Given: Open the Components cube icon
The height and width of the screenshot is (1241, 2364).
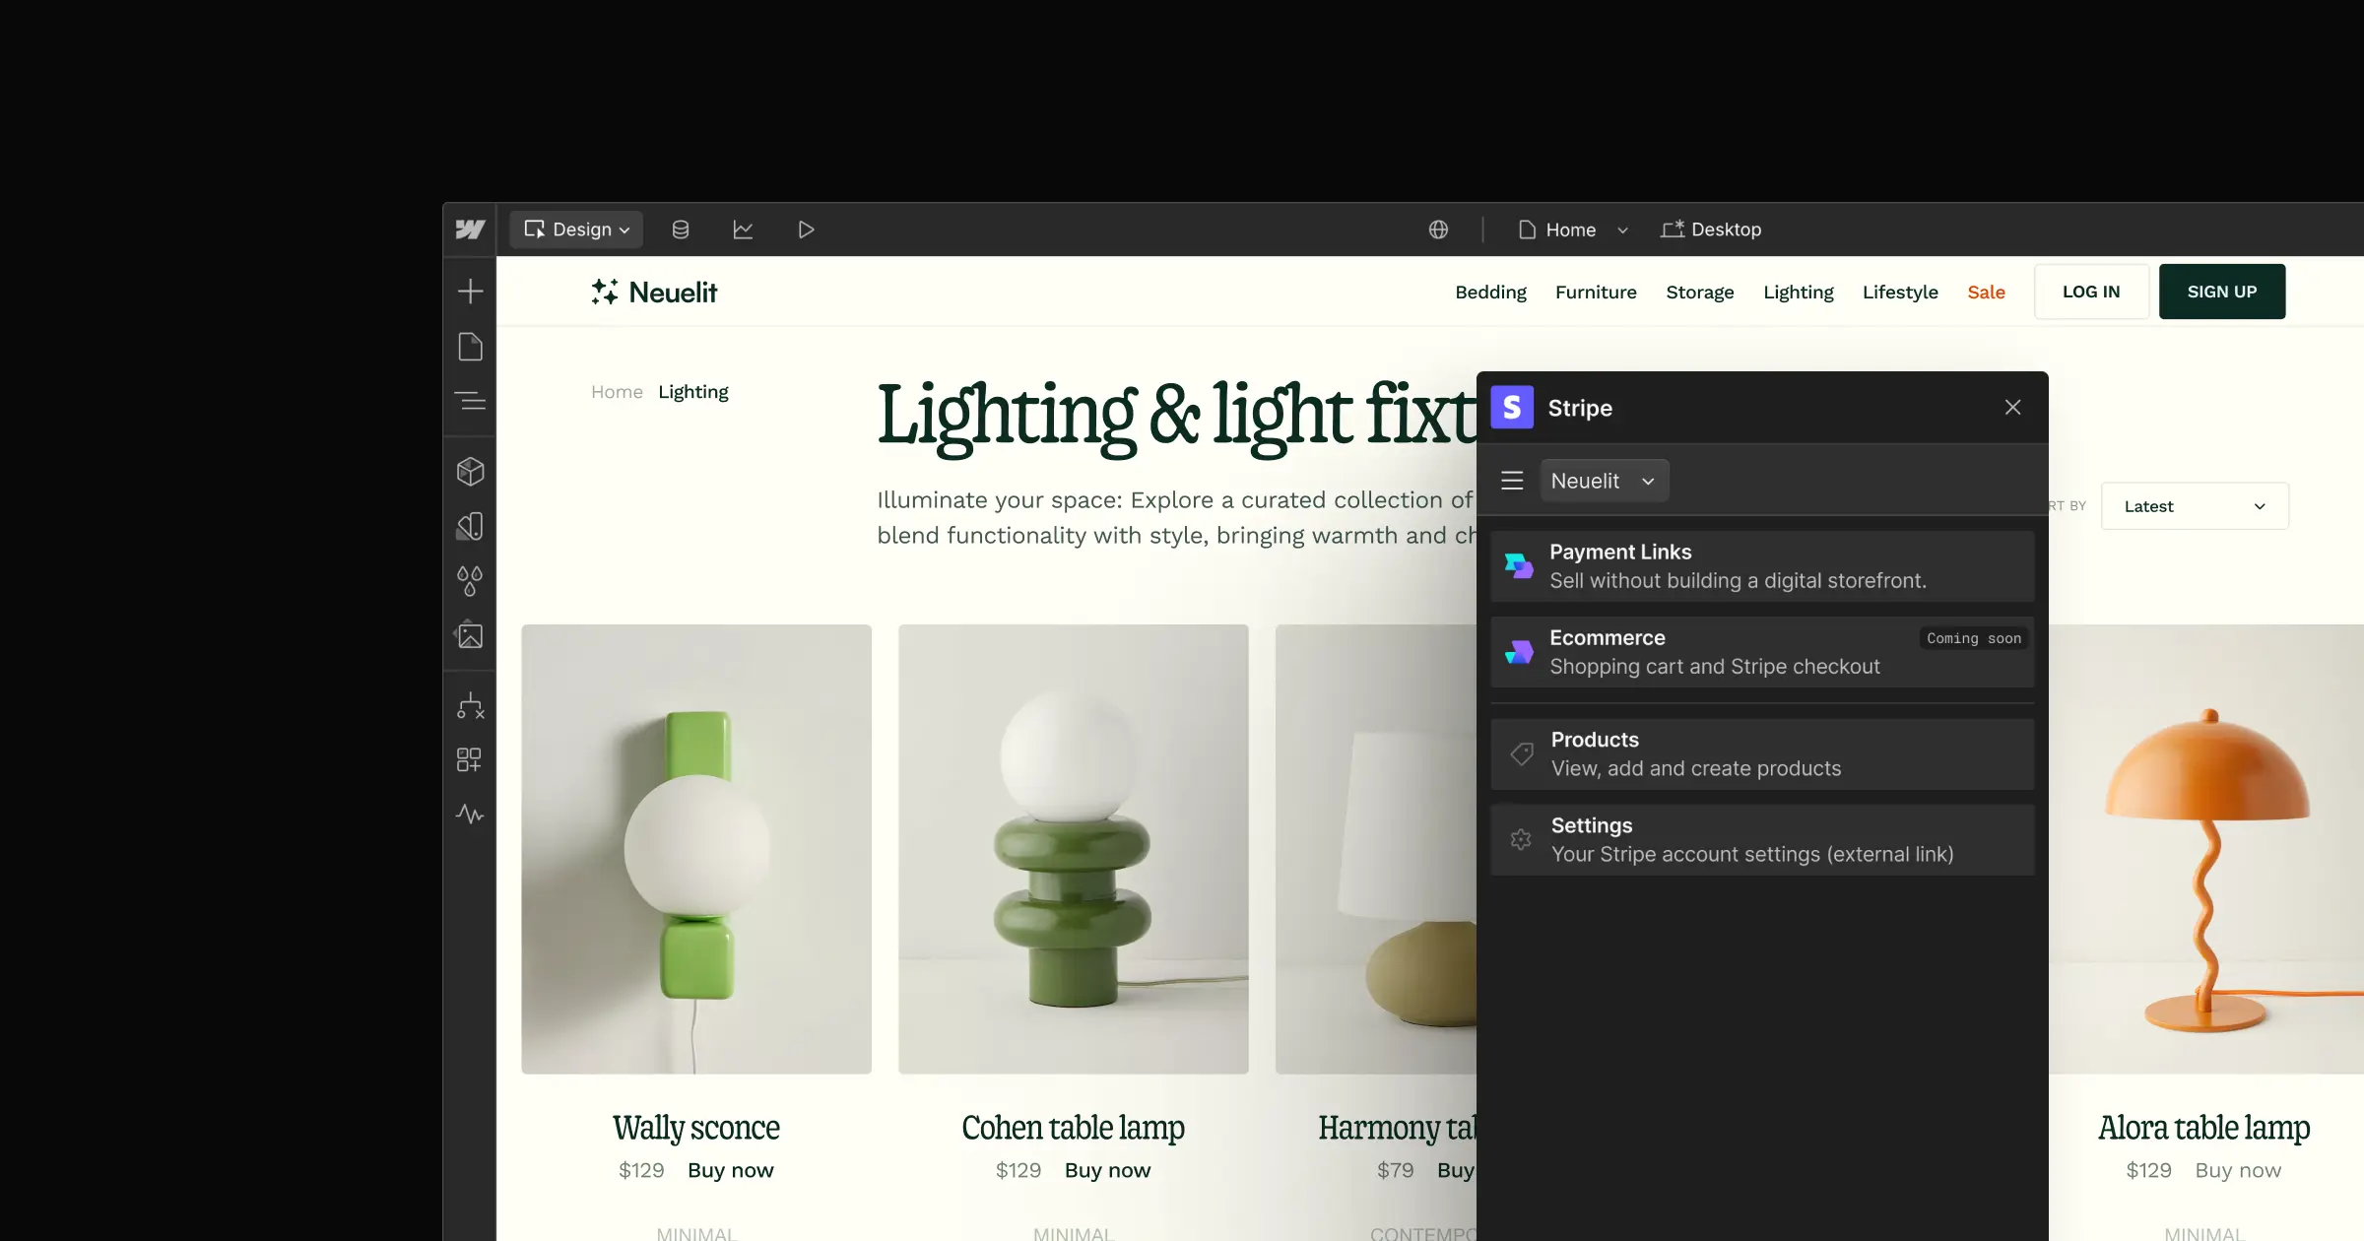Looking at the screenshot, I should pos(470,472).
